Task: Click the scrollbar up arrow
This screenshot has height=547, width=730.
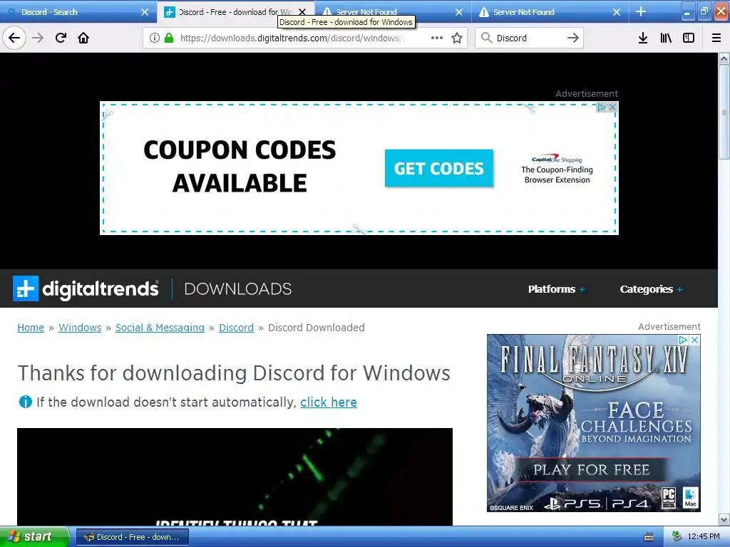Action: [724, 58]
